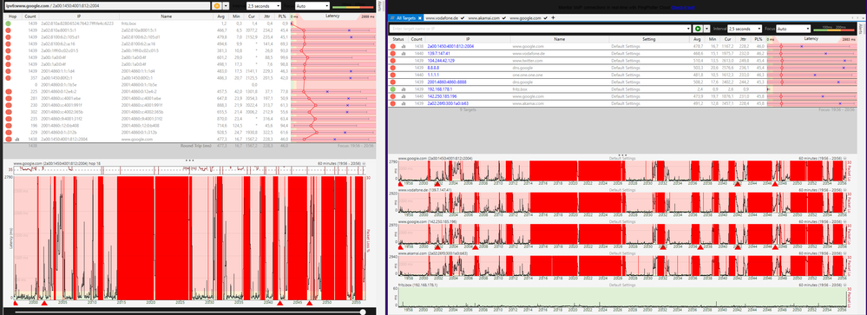
Task: Switch to www.google.com tab in right window
Action: [x=526, y=18]
